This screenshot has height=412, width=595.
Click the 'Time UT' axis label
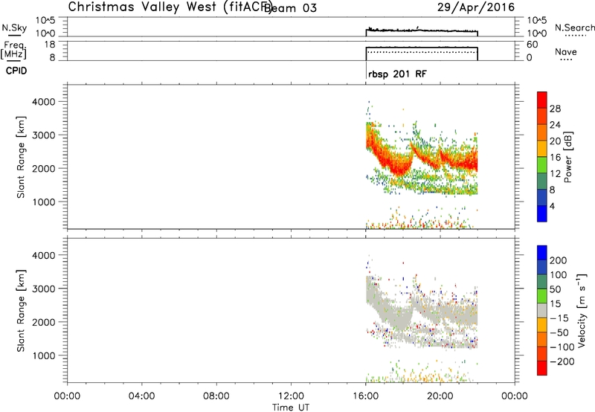coord(291,408)
